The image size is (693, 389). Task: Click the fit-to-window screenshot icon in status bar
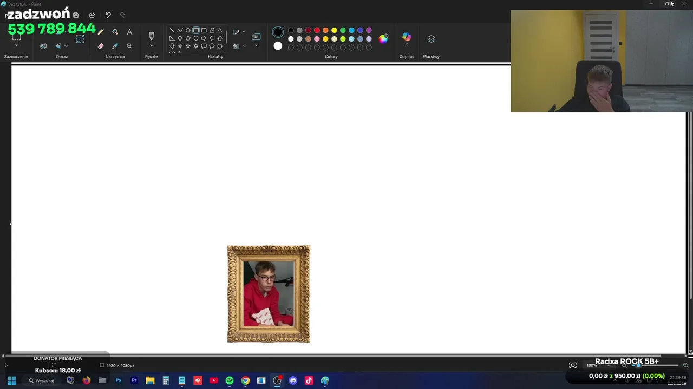573,365
